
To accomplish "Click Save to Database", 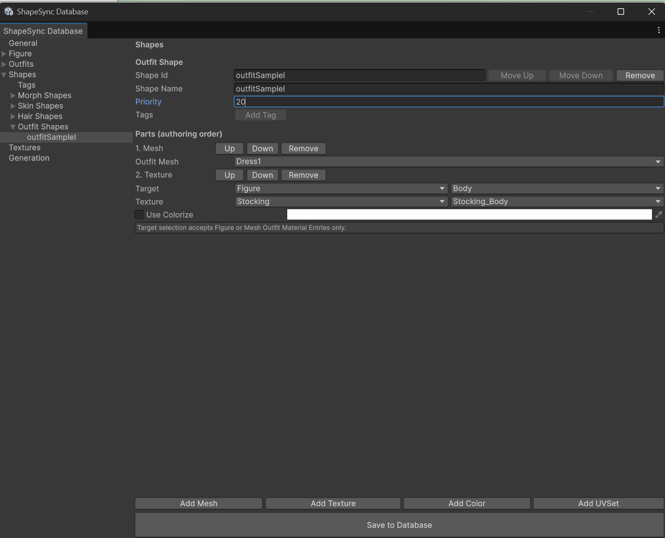I will 399,525.
